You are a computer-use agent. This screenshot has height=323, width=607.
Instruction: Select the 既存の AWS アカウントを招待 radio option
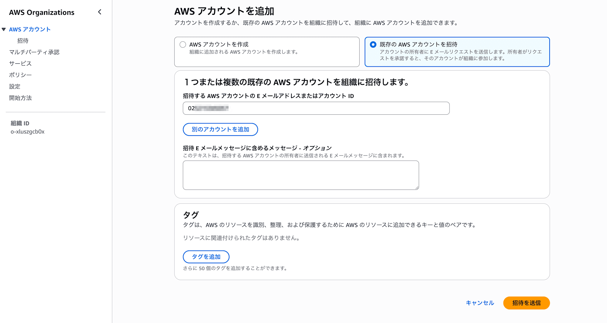(x=373, y=45)
